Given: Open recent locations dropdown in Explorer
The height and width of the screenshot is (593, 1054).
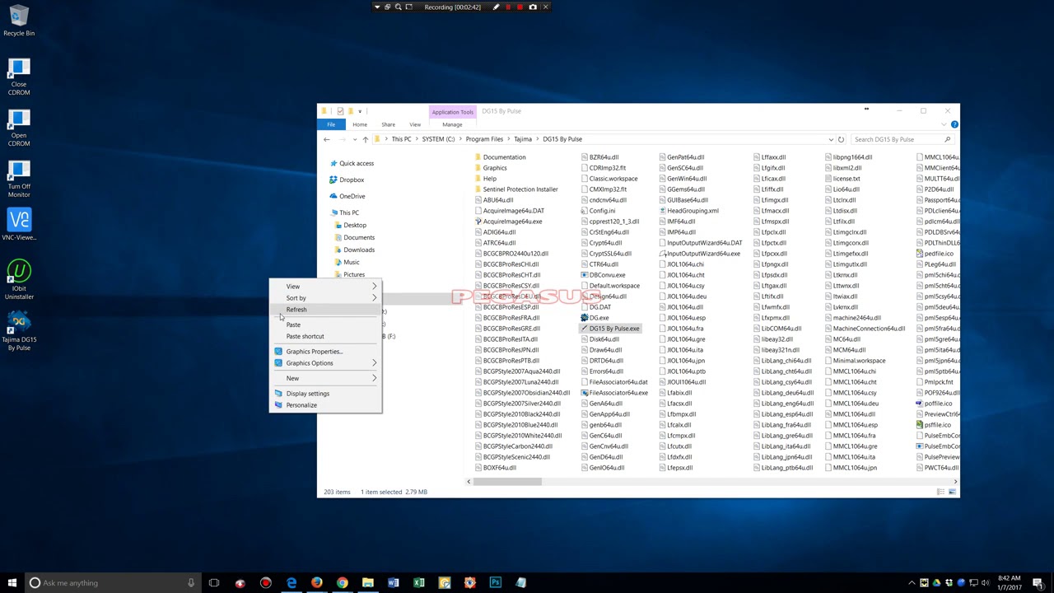Looking at the screenshot, I should [355, 139].
